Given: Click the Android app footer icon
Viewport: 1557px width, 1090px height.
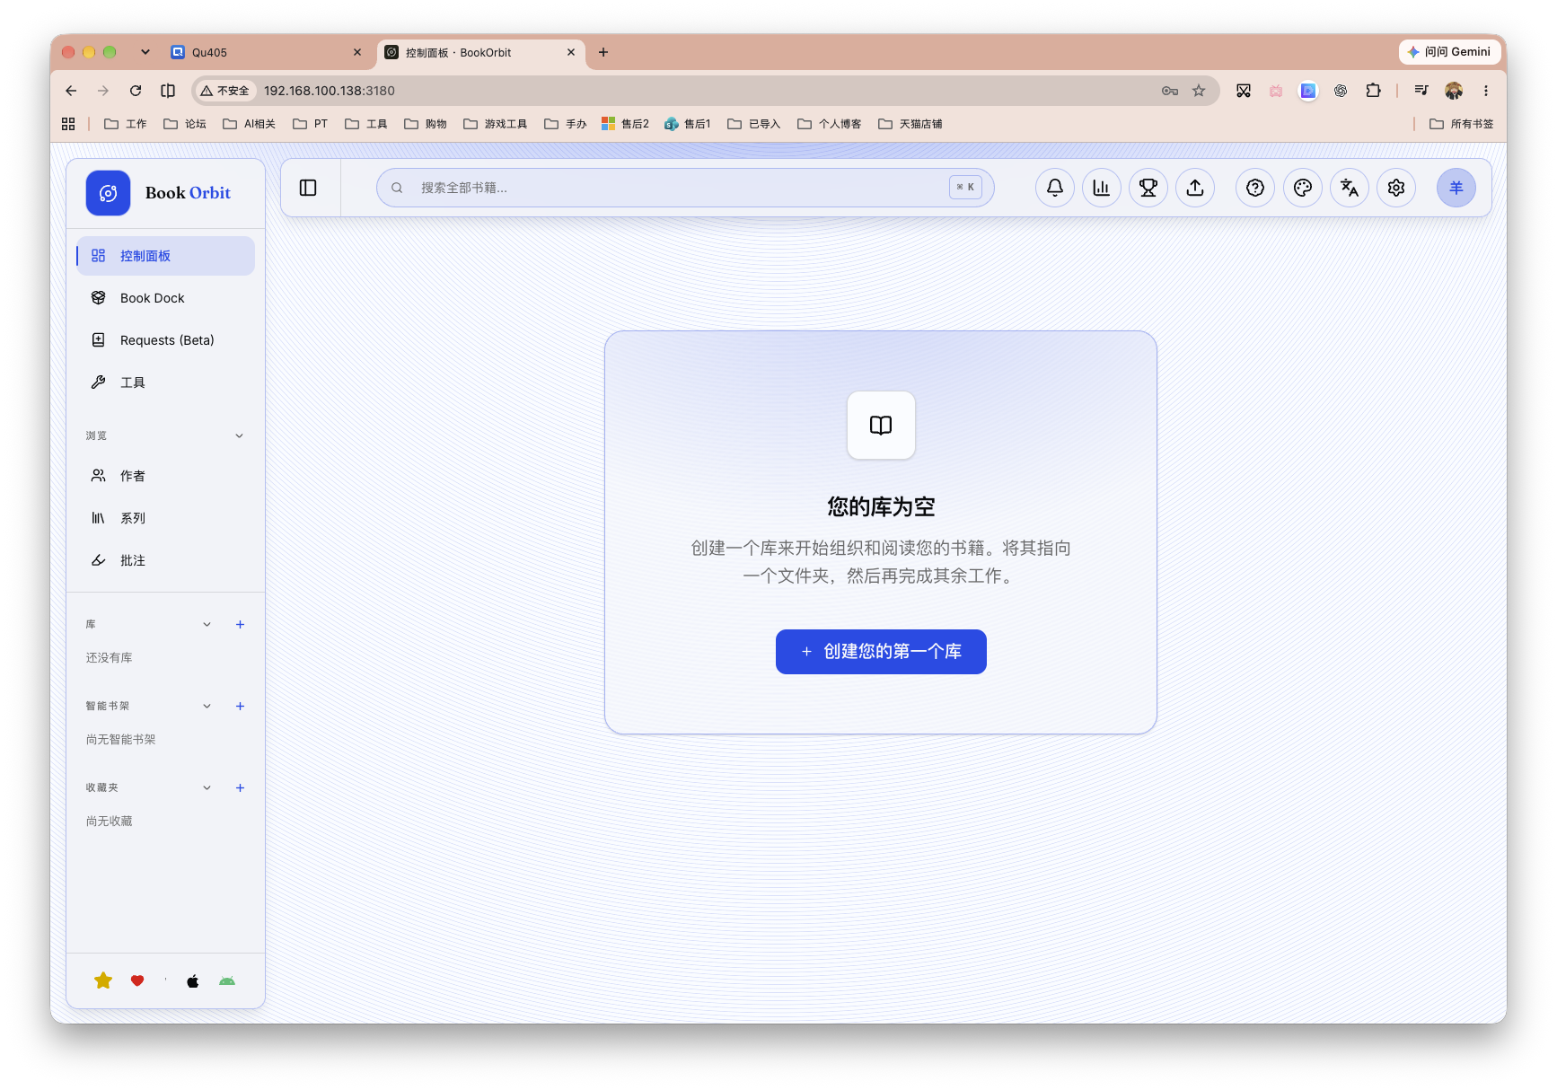Looking at the screenshot, I should coord(227,980).
